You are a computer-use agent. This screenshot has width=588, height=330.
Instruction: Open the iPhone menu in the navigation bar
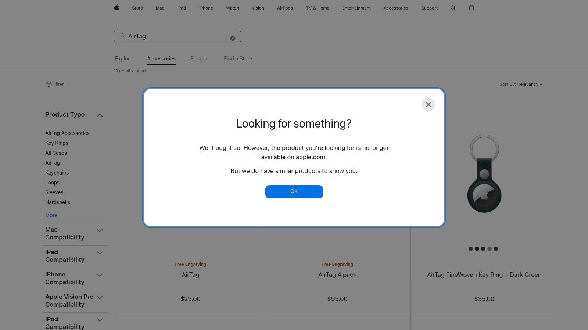(x=206, y=8)
